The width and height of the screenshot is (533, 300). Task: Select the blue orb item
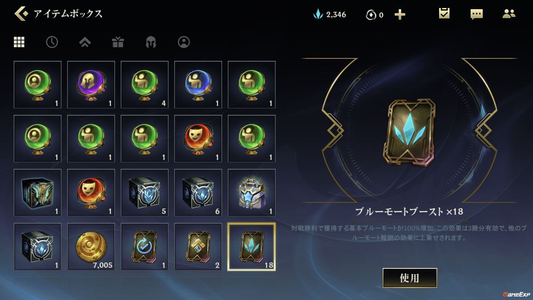[x=198, y=85]
